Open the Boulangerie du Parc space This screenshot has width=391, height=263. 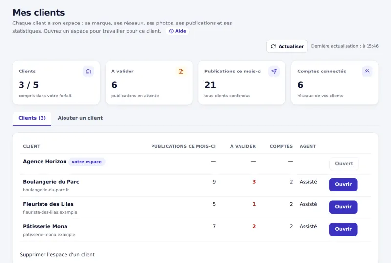pyautogui.click(x=343, y=185)
